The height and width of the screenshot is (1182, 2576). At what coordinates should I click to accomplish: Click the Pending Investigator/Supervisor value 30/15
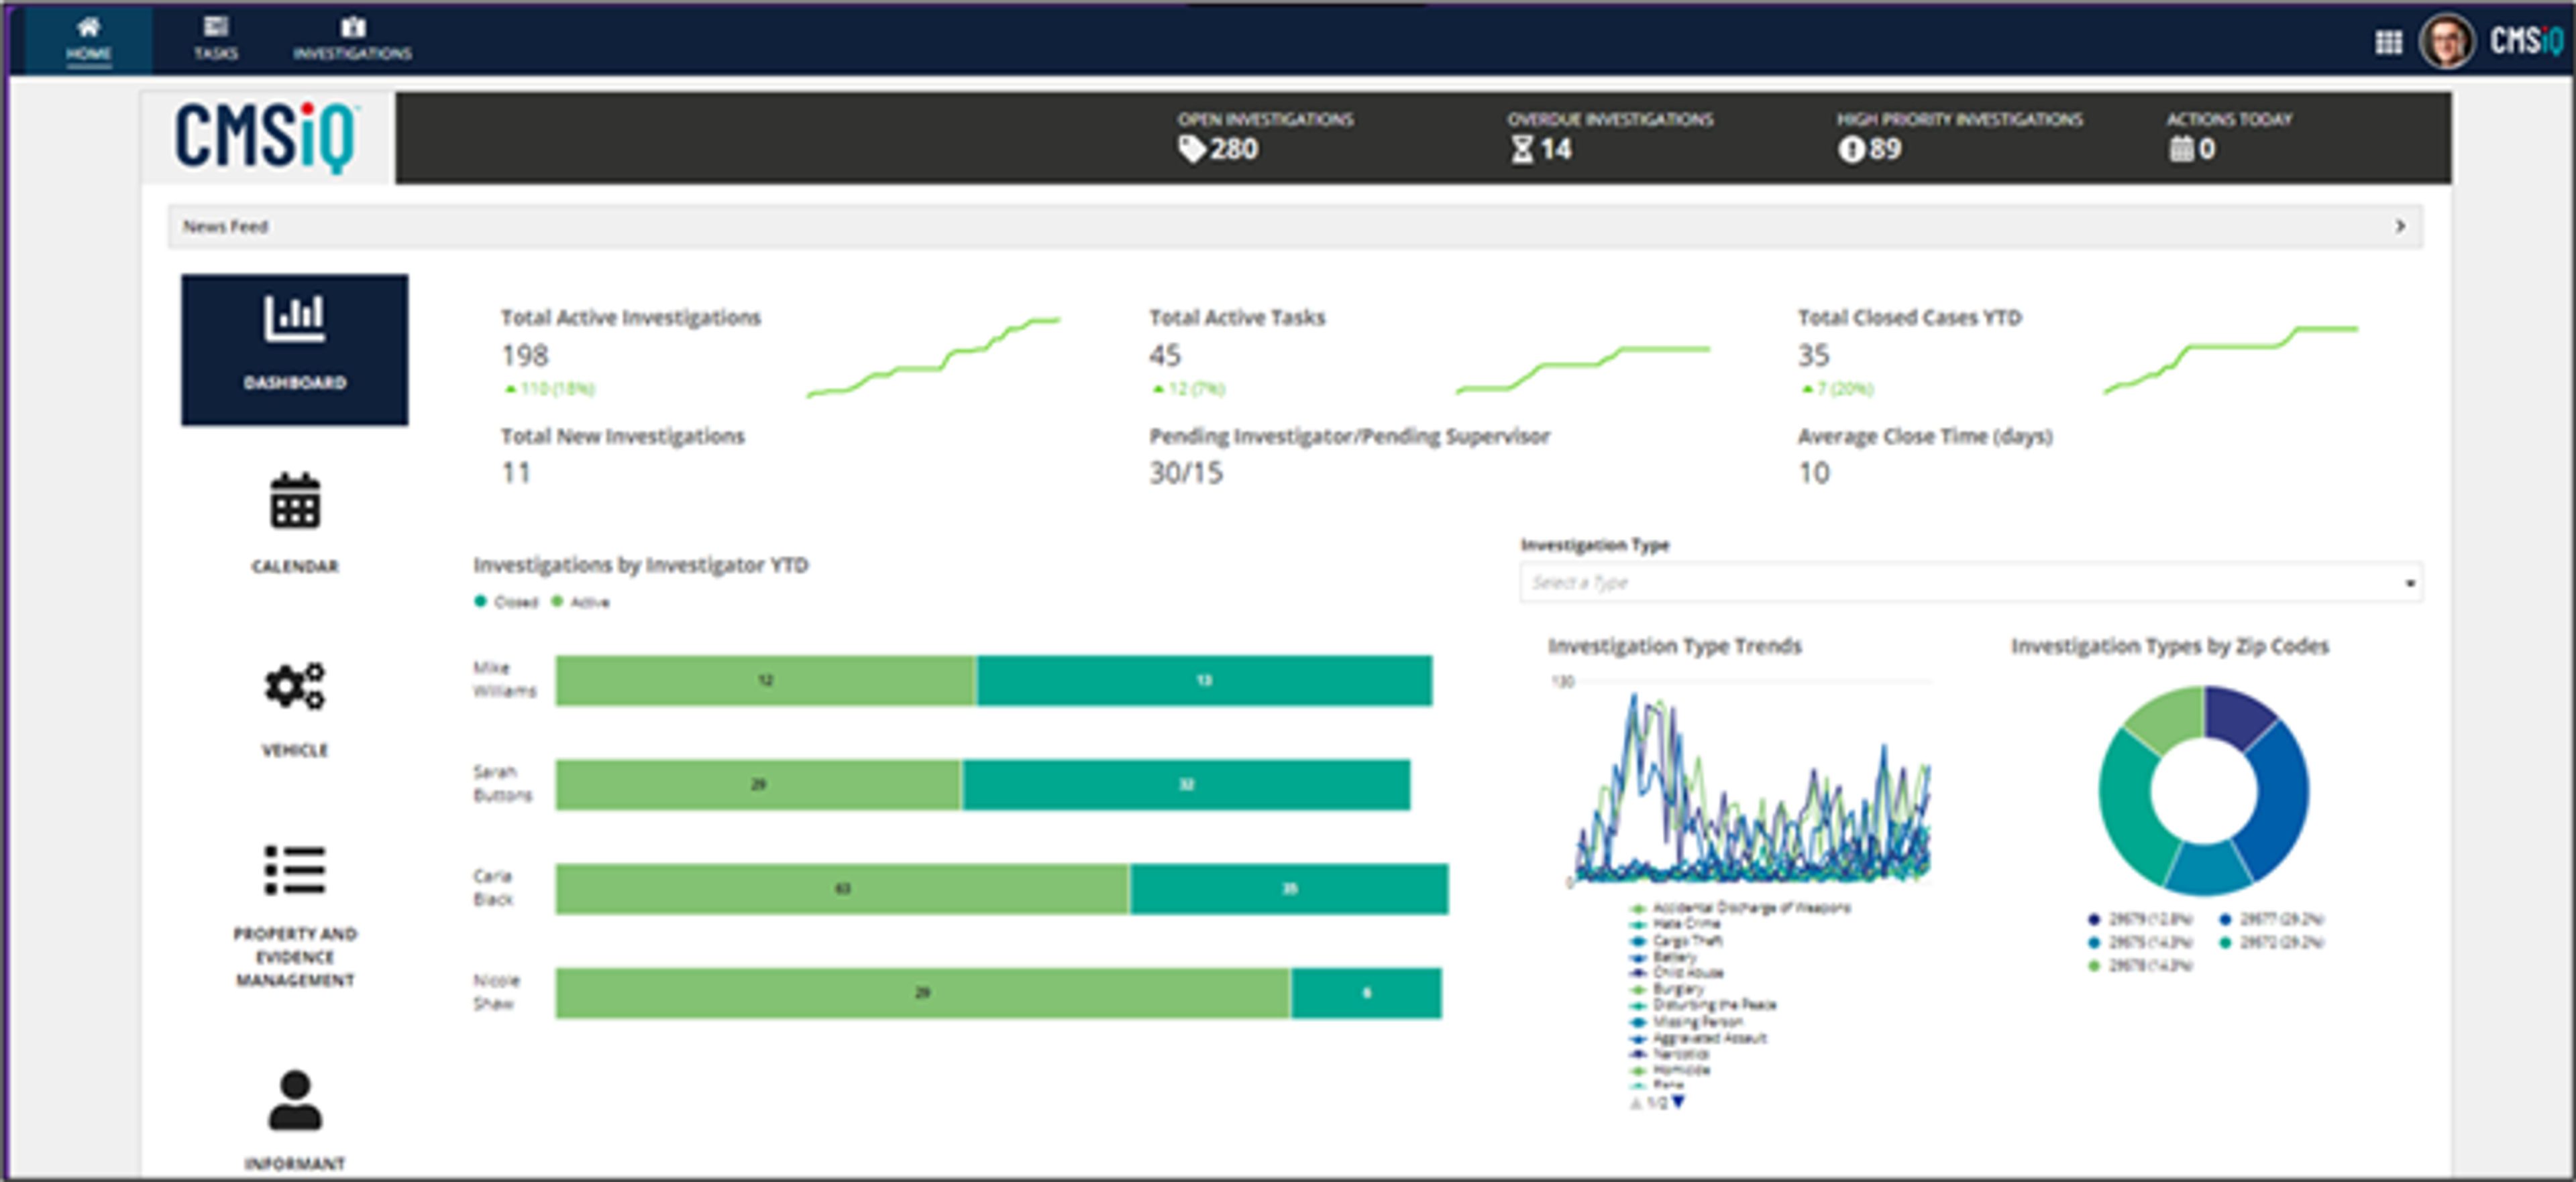(1185, 473)
